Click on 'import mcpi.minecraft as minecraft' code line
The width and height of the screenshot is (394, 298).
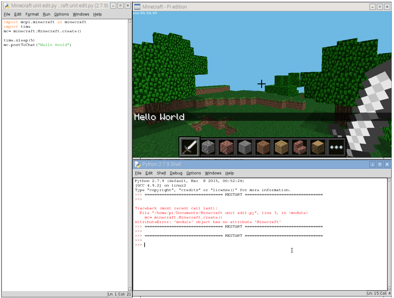(45, 22)
